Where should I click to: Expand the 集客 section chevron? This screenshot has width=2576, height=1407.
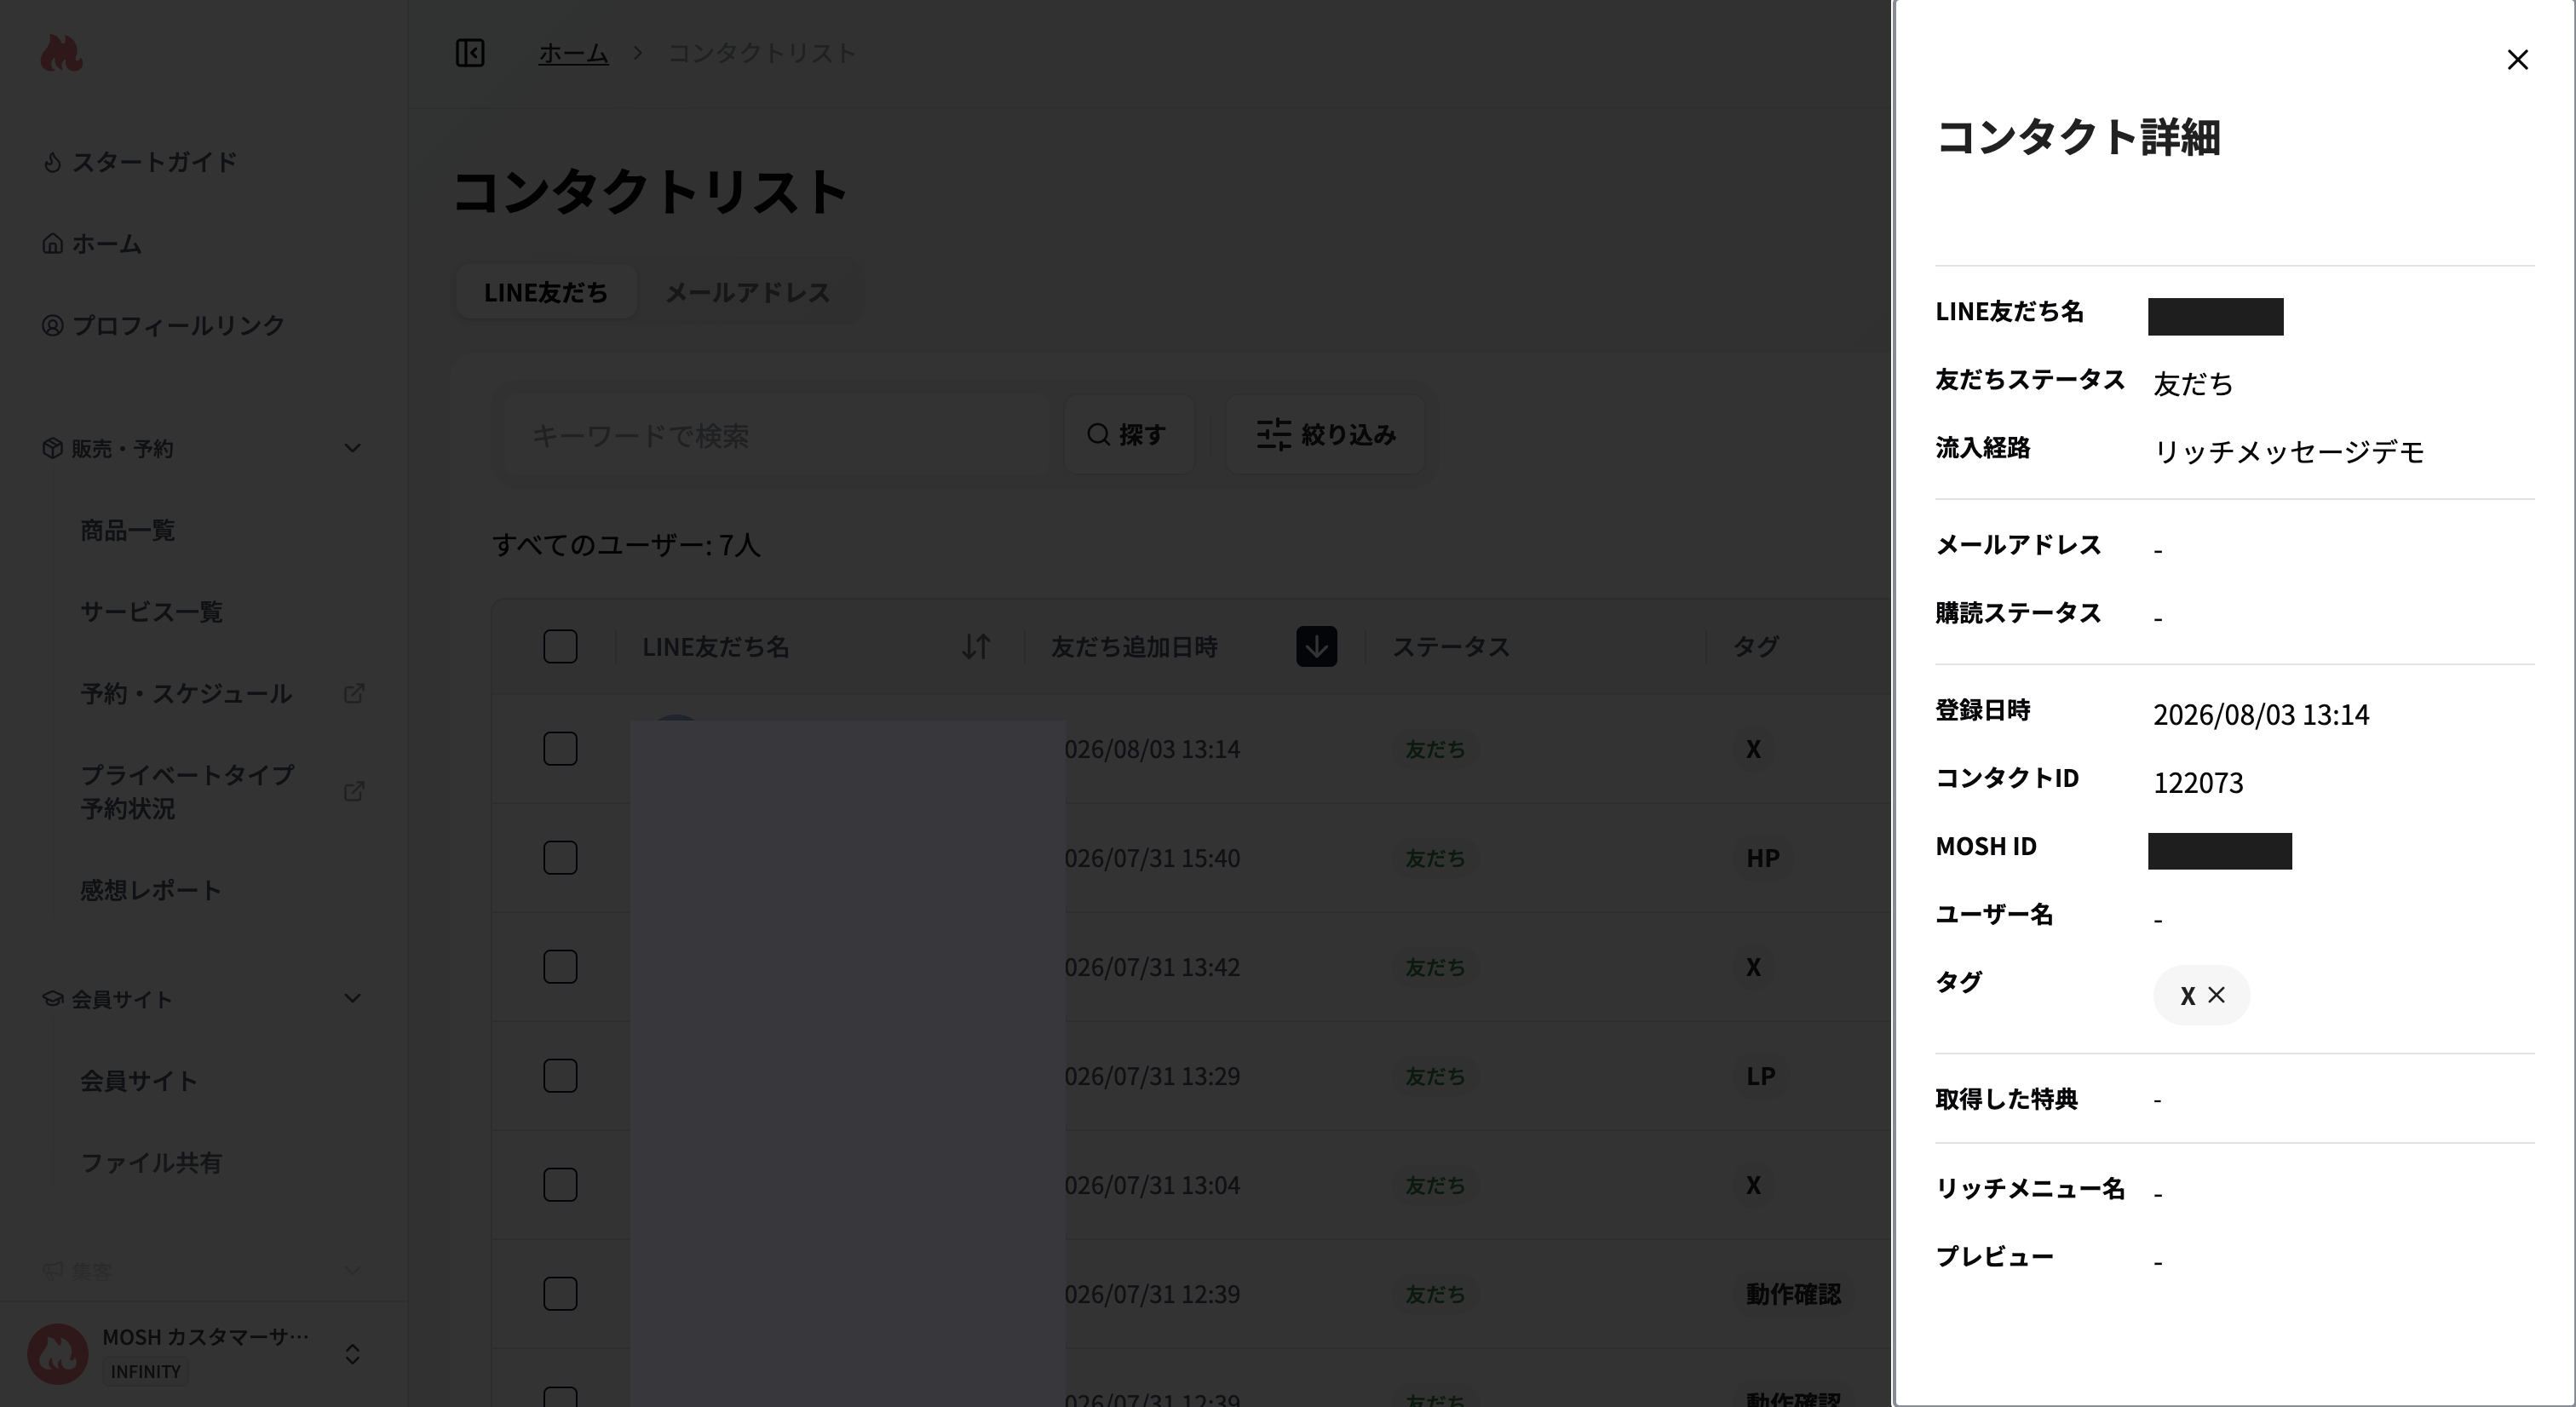352,1270
